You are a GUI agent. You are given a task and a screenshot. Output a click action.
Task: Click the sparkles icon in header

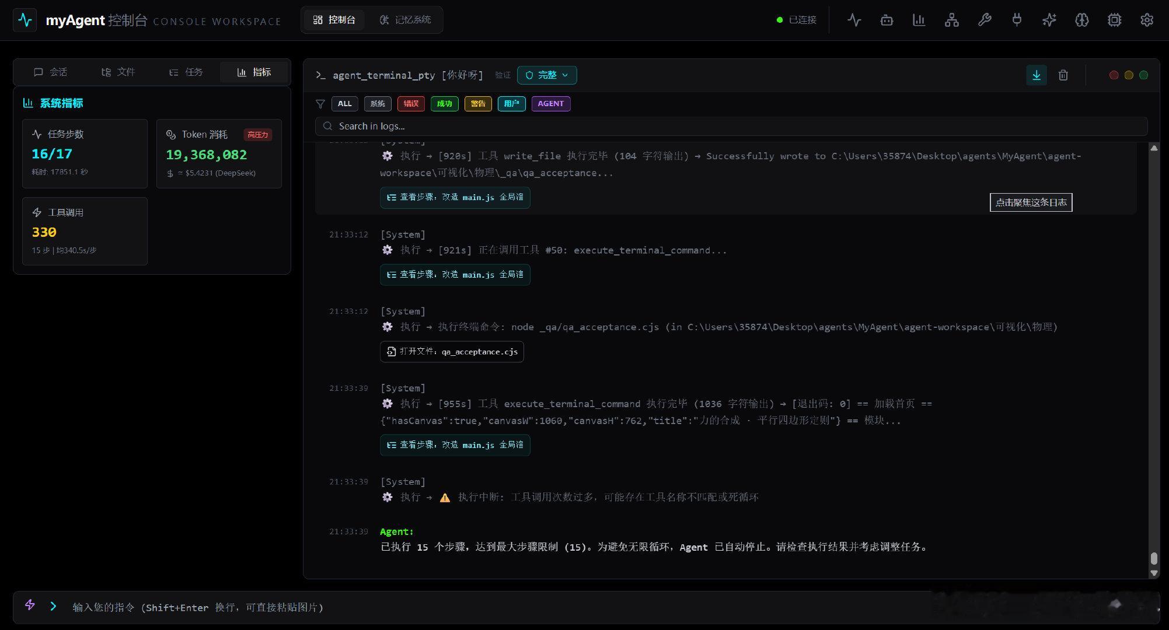click(1049, 20)
